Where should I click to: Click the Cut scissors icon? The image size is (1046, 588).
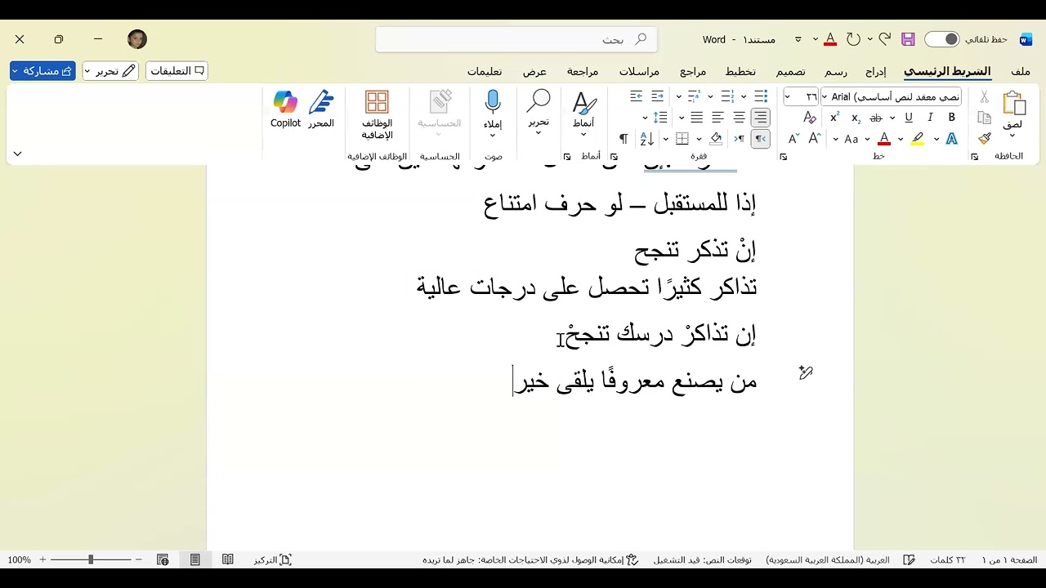[x=984, y=96]
